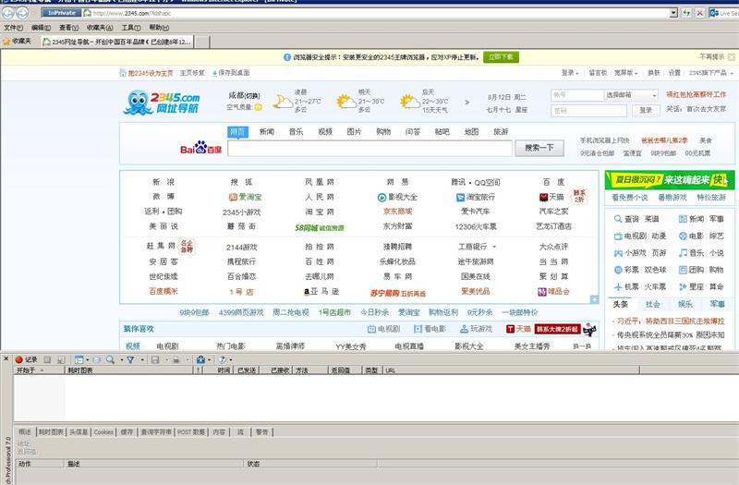Click the Filter funnel icon in HttpWatch toolbar

tap(130, 359)
